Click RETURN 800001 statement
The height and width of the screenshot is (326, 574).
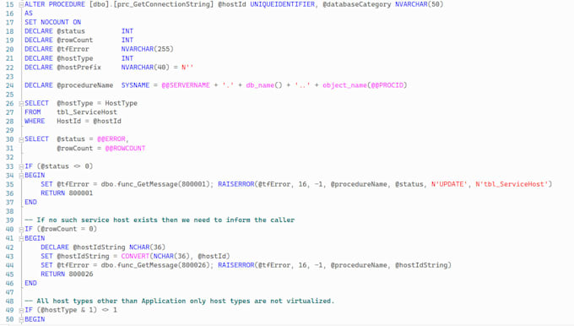[x=67, y=193]
